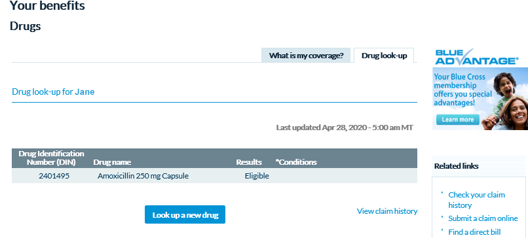Switch to What is my coverage? tab

point(306,56)
